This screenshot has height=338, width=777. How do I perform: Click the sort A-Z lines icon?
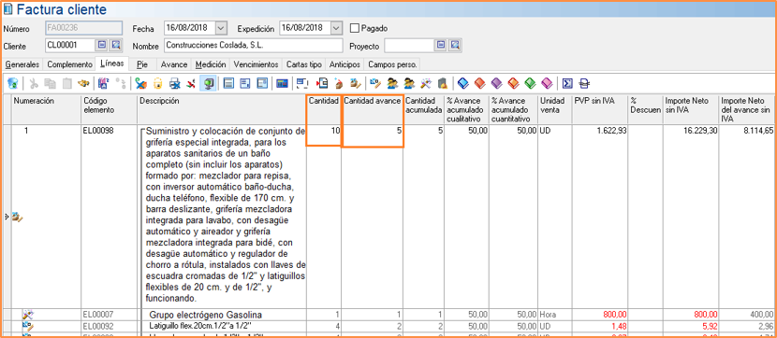[x=104, y=83]
